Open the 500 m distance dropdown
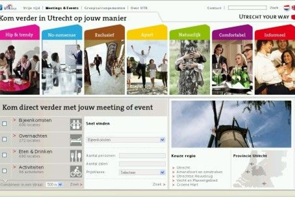The width and height of the screenshot is (295, 197). pyautogui.click(x=54, y=184)
